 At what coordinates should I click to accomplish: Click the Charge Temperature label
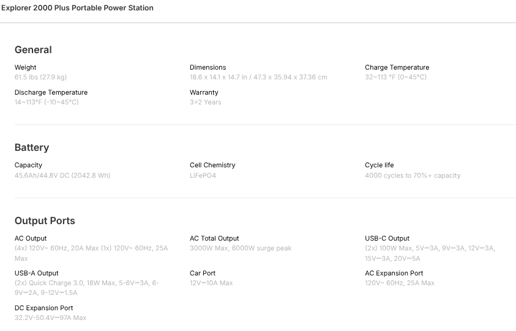[397, 67]
